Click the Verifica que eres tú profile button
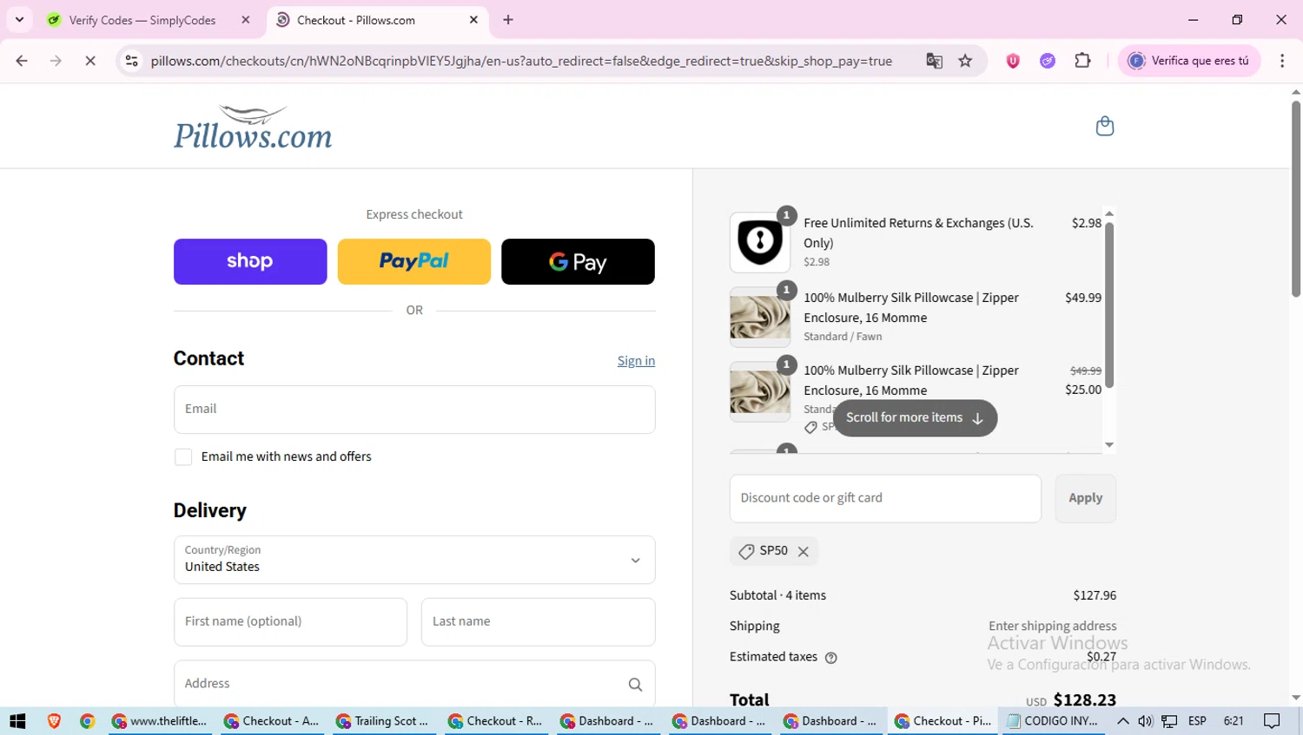Viewport: 1303px width, 735px height. (1188, 61)
